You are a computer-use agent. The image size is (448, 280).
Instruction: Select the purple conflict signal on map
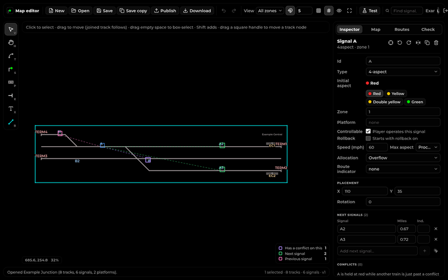tap(148, 160)
